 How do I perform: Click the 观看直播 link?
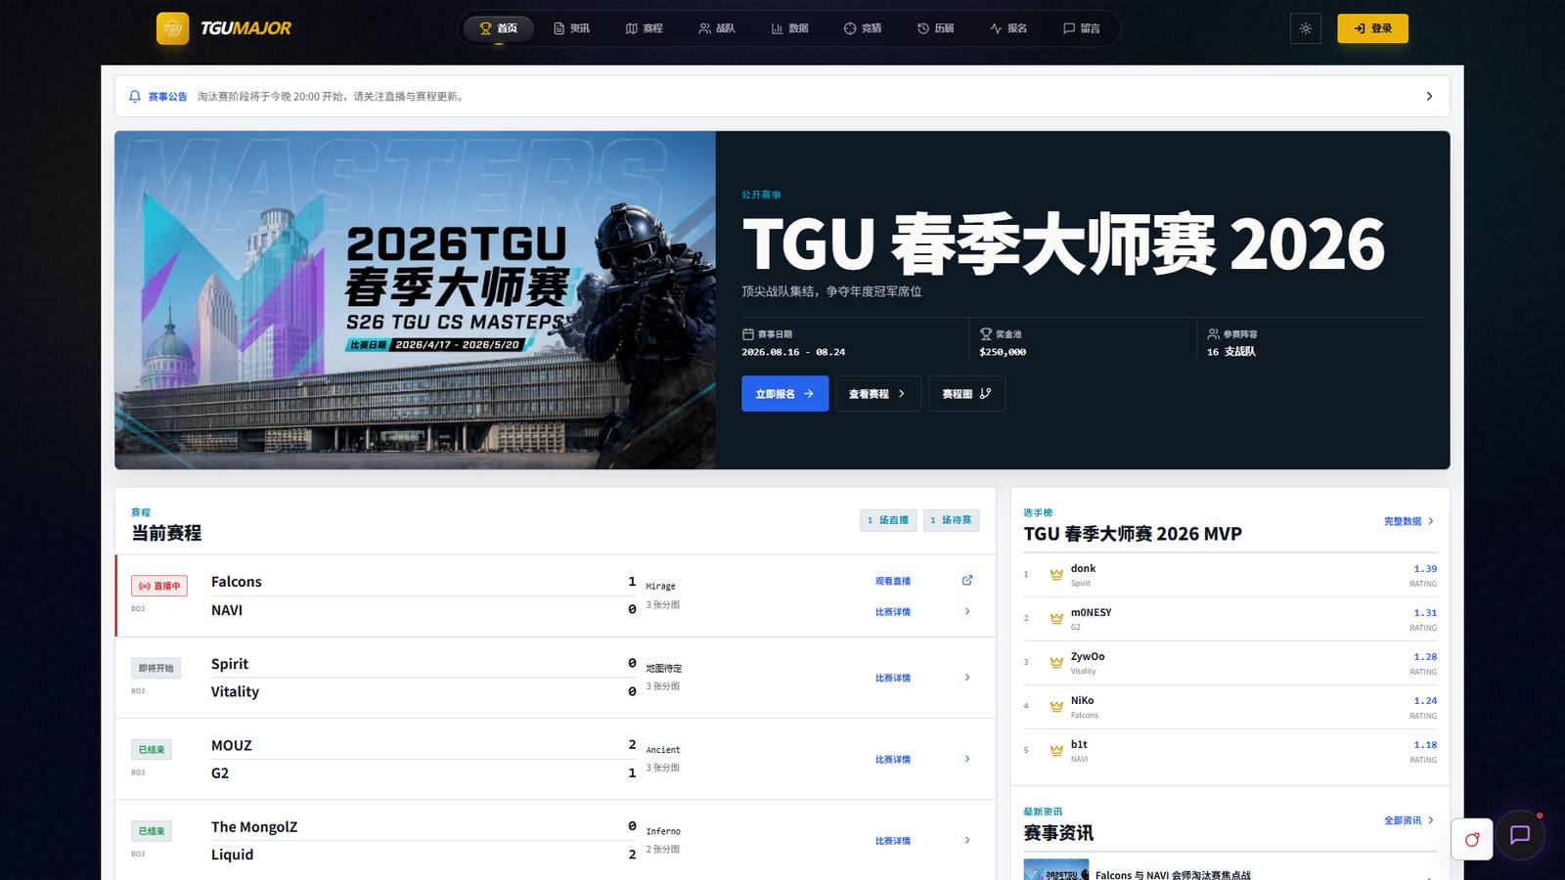(x=893, y=581)
